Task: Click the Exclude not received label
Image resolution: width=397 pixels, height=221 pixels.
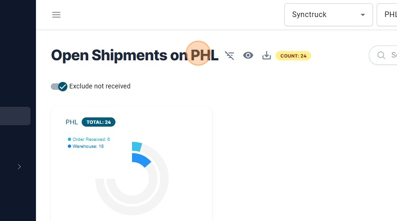Action: (100, 86)
